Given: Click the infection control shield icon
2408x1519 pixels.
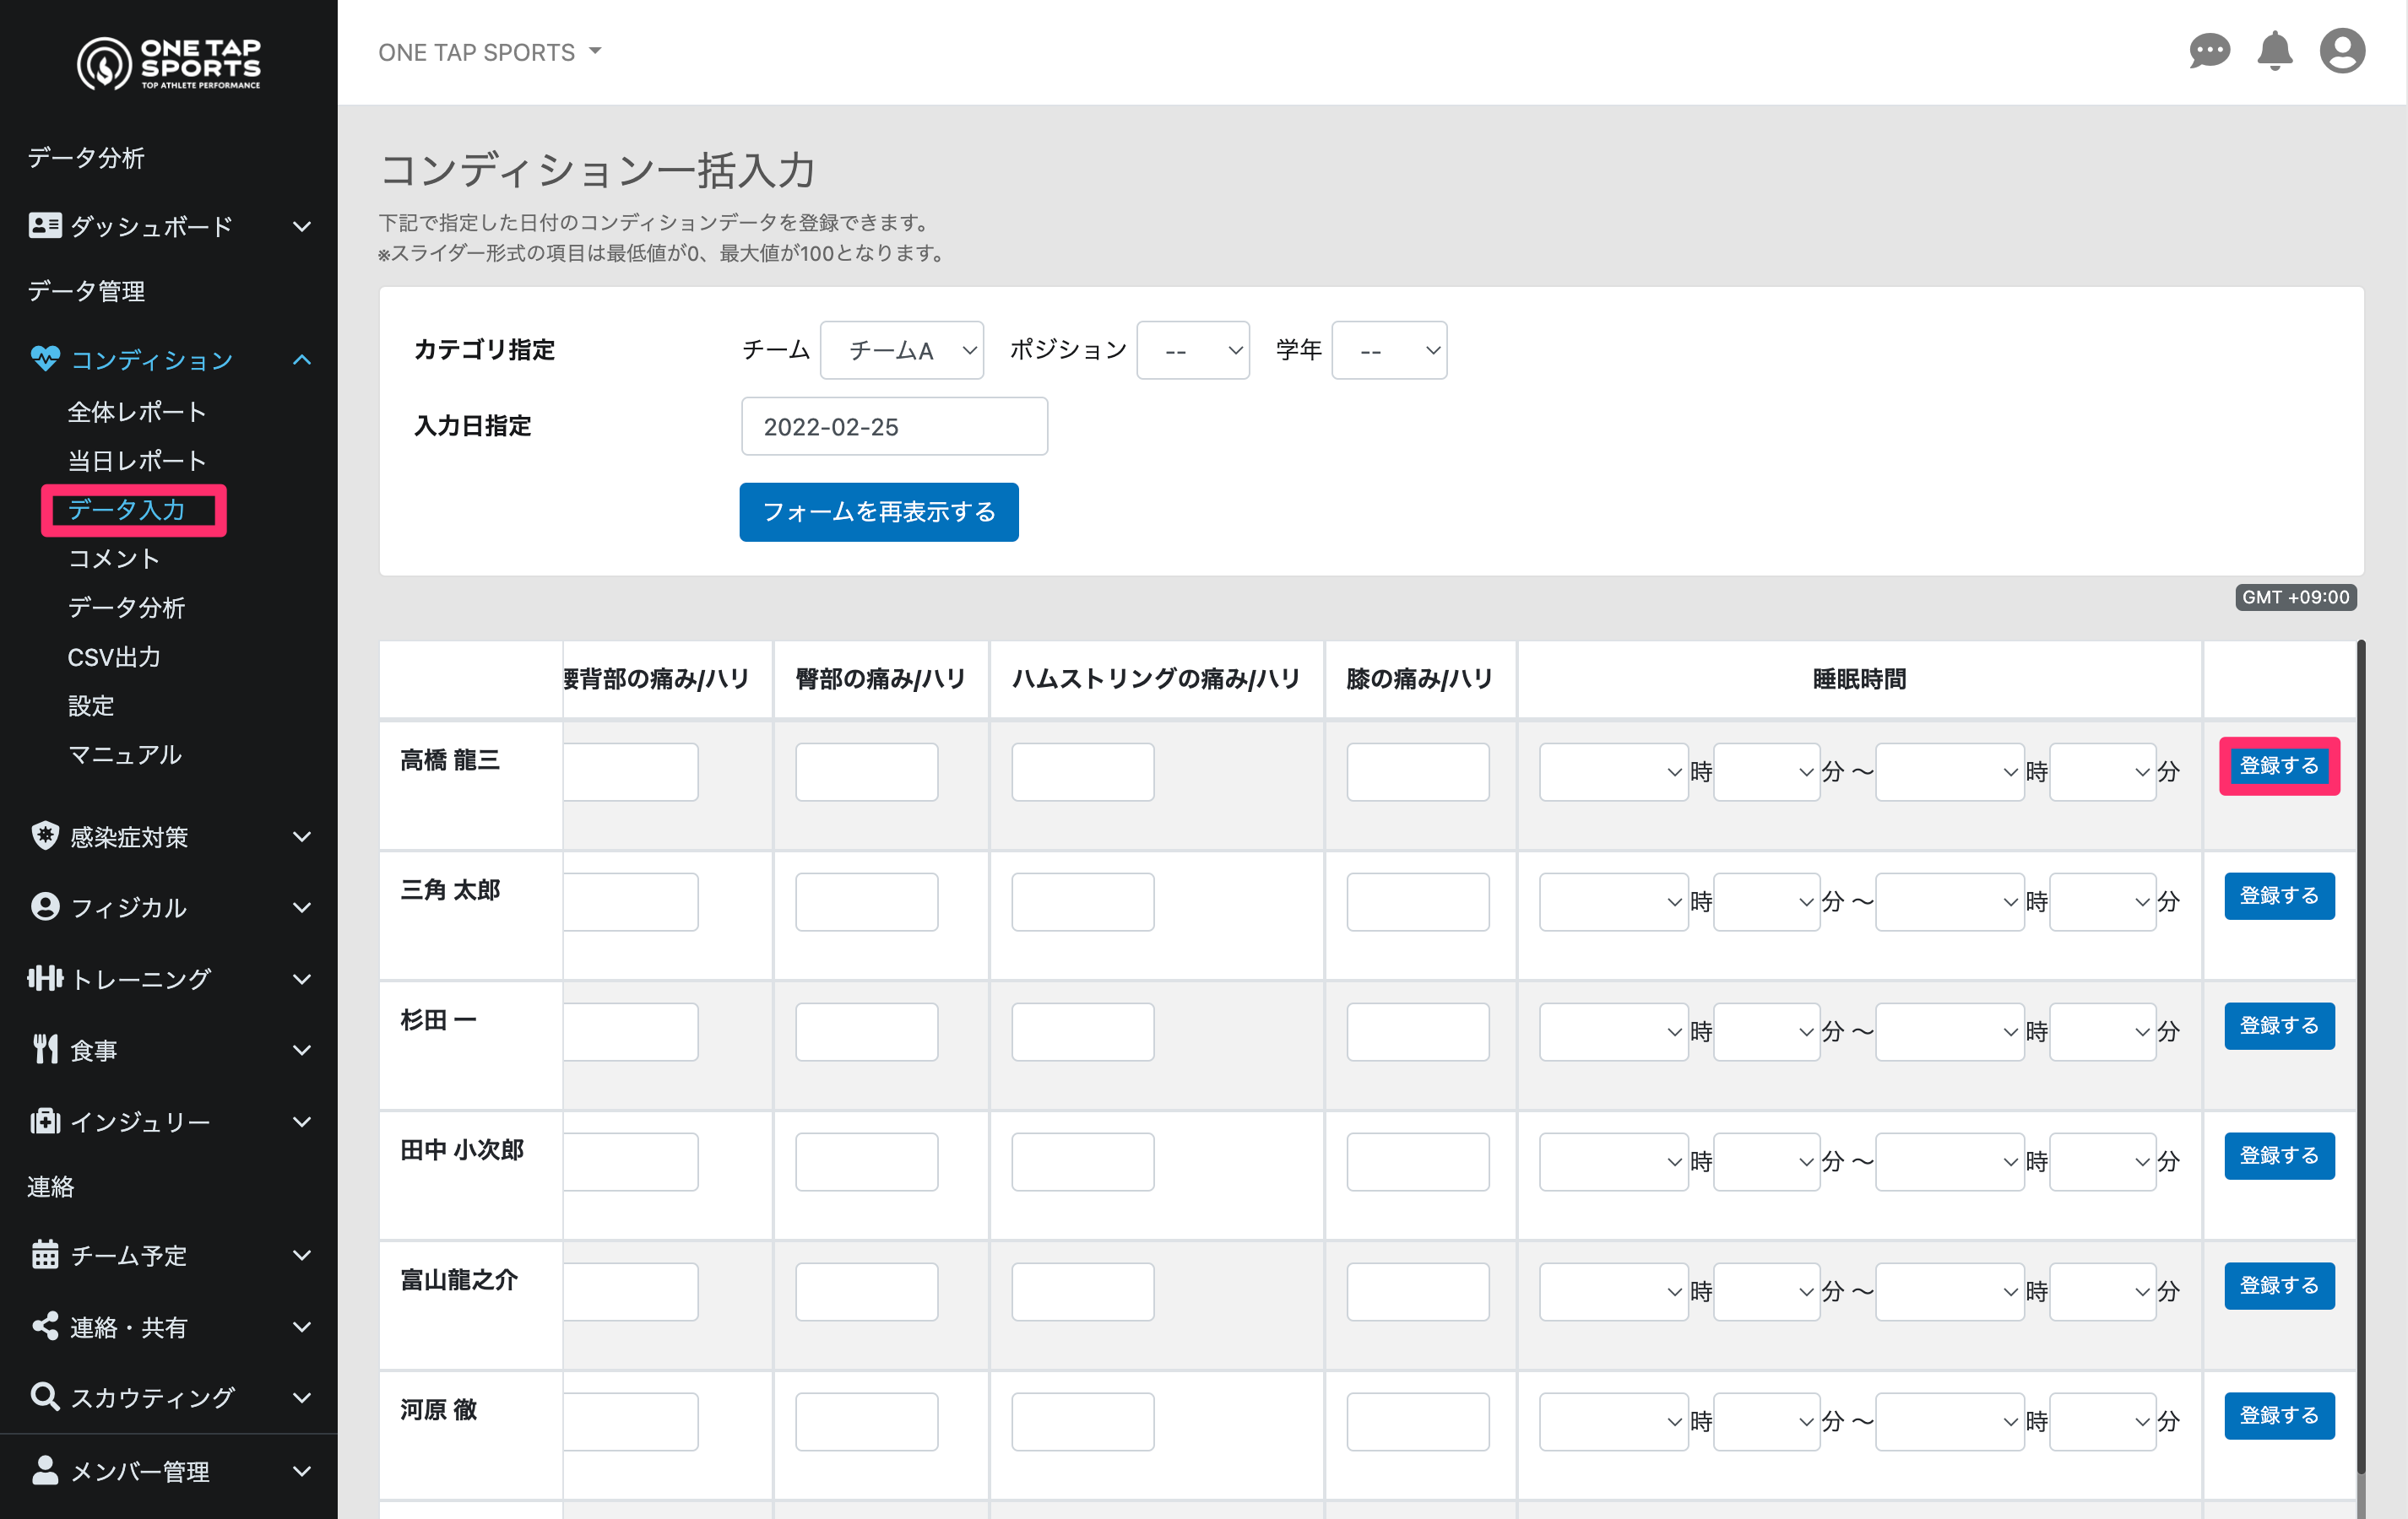Looking at the screenshot, I should (45, 835).
